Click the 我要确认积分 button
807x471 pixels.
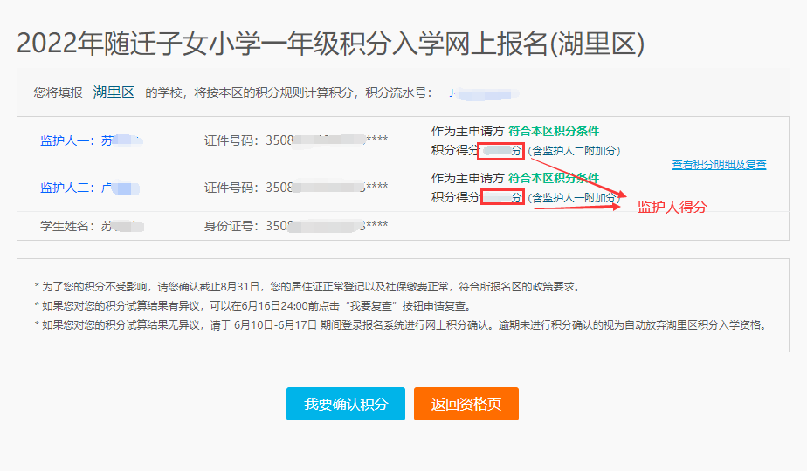point(346,405)
